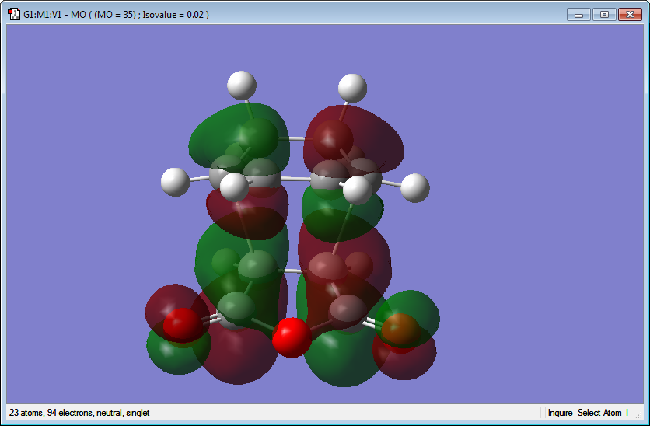The width and height of the screenshot is (650, 426).
Task: Select the rightmost hydrogen atom
Action: coord(415,188)
